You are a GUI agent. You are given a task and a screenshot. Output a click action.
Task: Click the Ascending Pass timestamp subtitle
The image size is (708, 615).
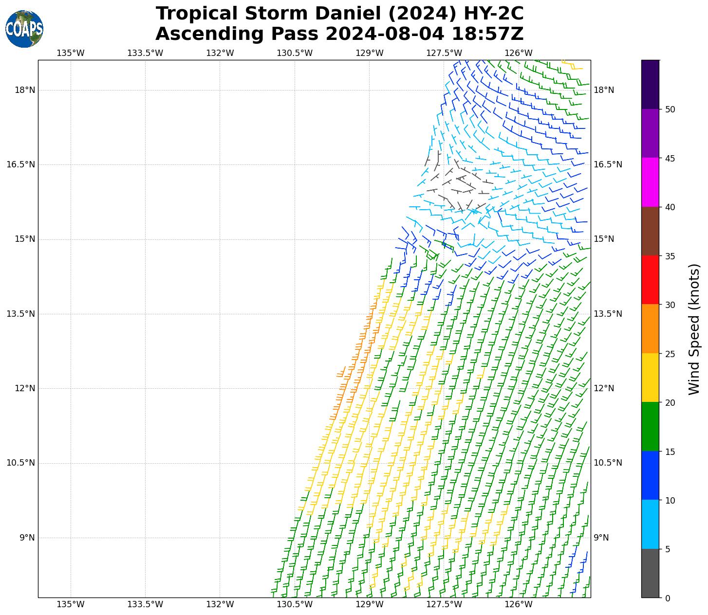(339, 34)
